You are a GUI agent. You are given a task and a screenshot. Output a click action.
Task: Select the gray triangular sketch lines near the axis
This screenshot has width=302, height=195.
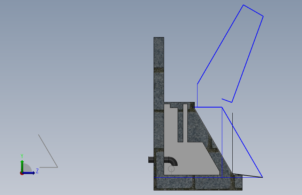click(48, 151)
